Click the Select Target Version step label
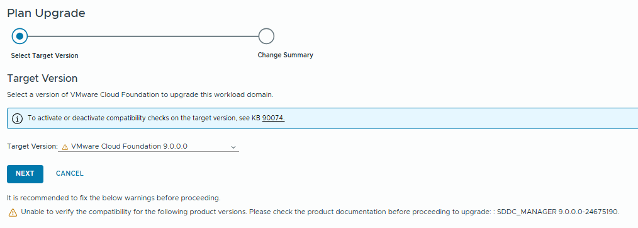This screenshot has width=638, height=228. pyautogui.click(x=45, y=56)
